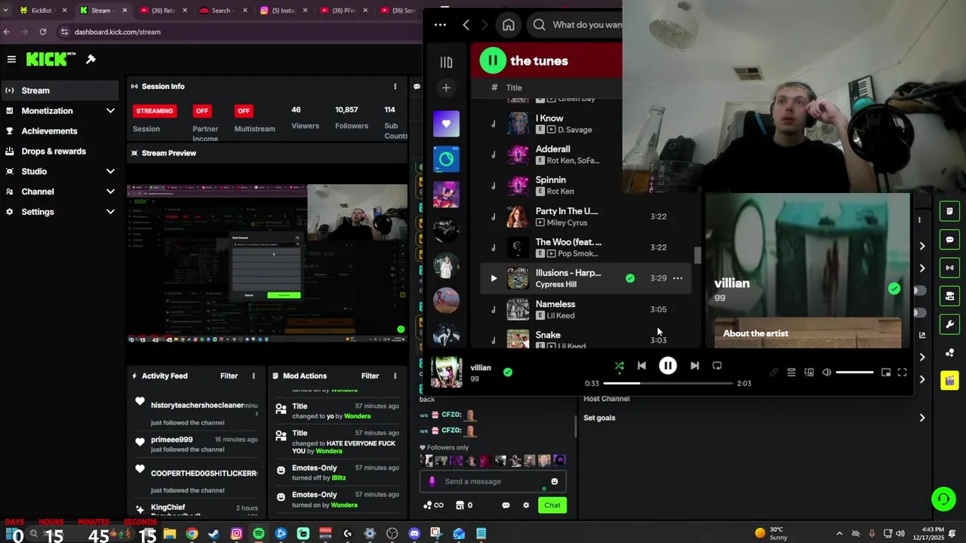Open green support headset bubble
The image size is (966, 543).
click(943, 499)
